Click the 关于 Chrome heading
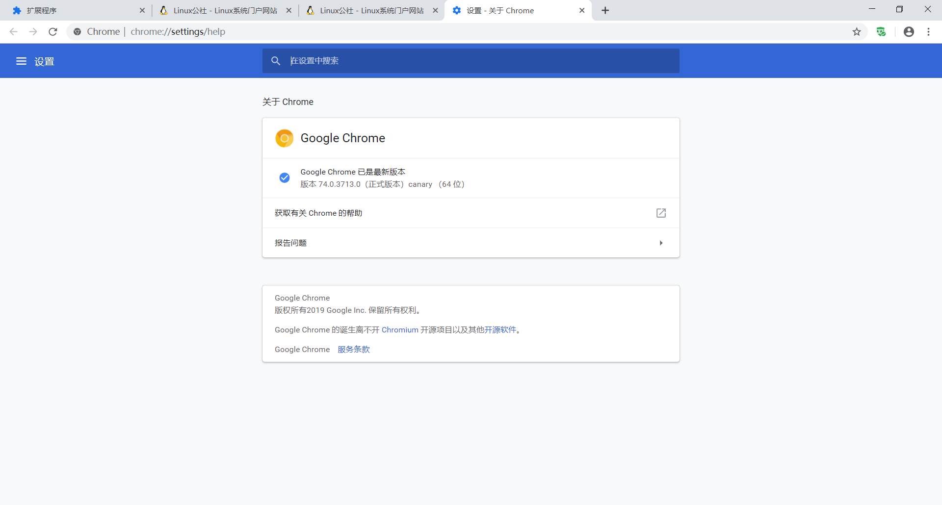This screenshot has width=942, height=505. [288, 102]
